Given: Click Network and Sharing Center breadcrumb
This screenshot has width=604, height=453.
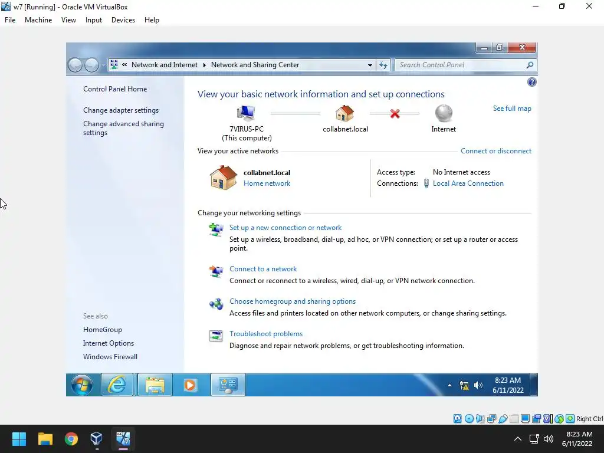Looking at the screenshot, I should [255, 65].
